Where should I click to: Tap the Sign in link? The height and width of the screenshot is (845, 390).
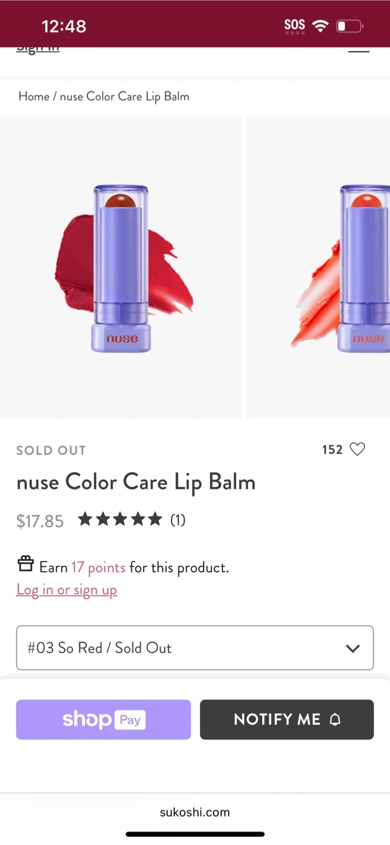click(38, 49)
